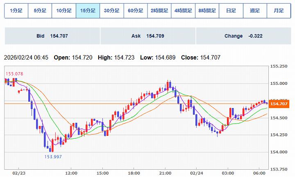Screen dimensions: 295x177
Task: Select the monthly 月足 tab
Action: pos(279,11)
